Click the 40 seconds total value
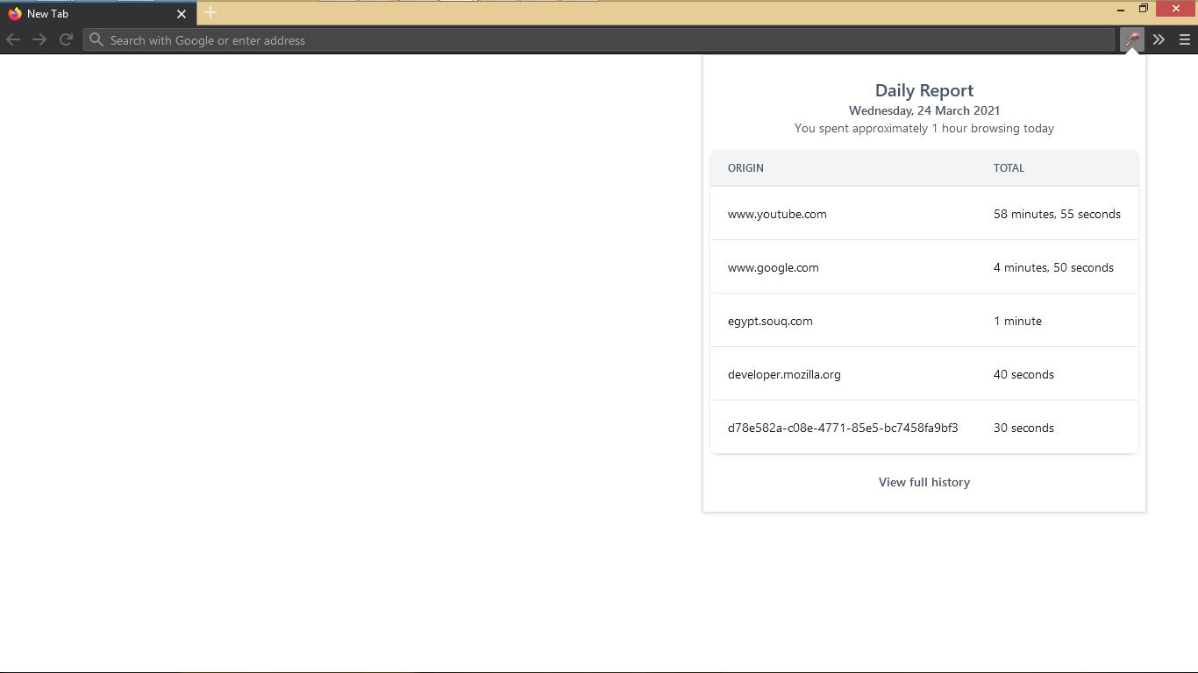 tap(1023, 375)
